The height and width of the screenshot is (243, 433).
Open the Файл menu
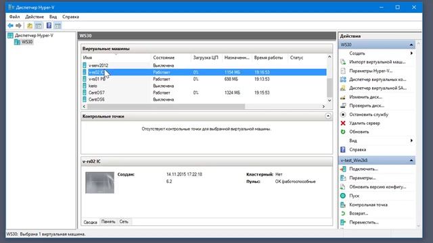[x=14, y=17]
